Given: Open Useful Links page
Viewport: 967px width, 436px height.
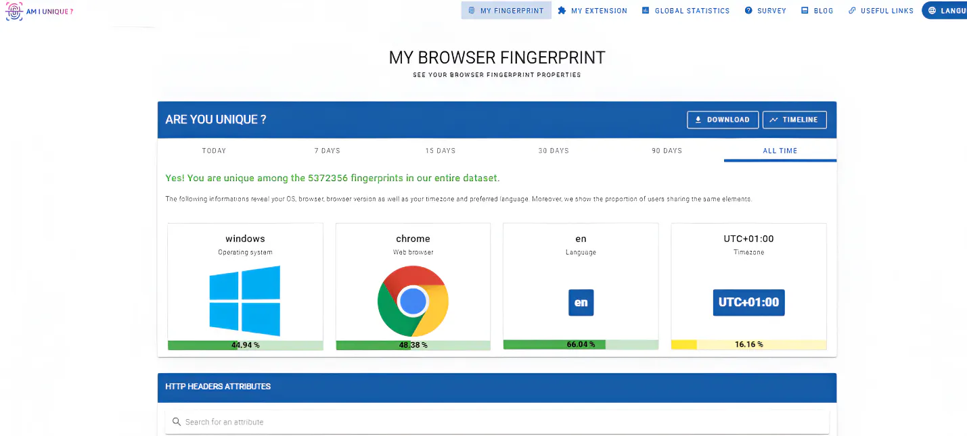Looking at the screenshot, I should (881, 11).
